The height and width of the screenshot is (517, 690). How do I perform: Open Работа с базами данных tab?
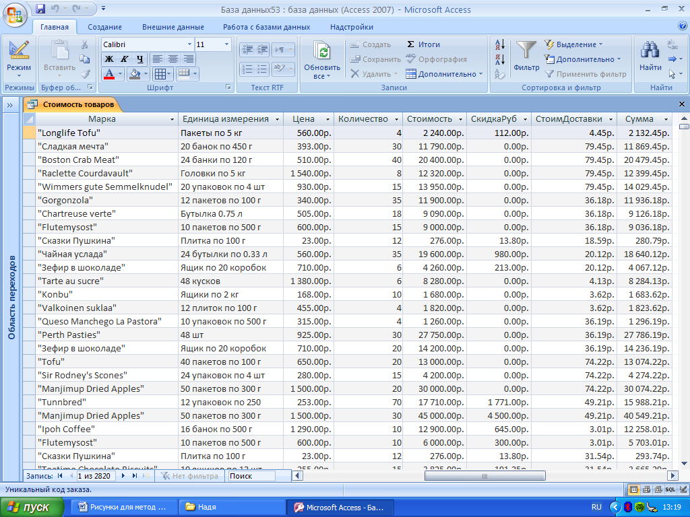coord(267,27)
